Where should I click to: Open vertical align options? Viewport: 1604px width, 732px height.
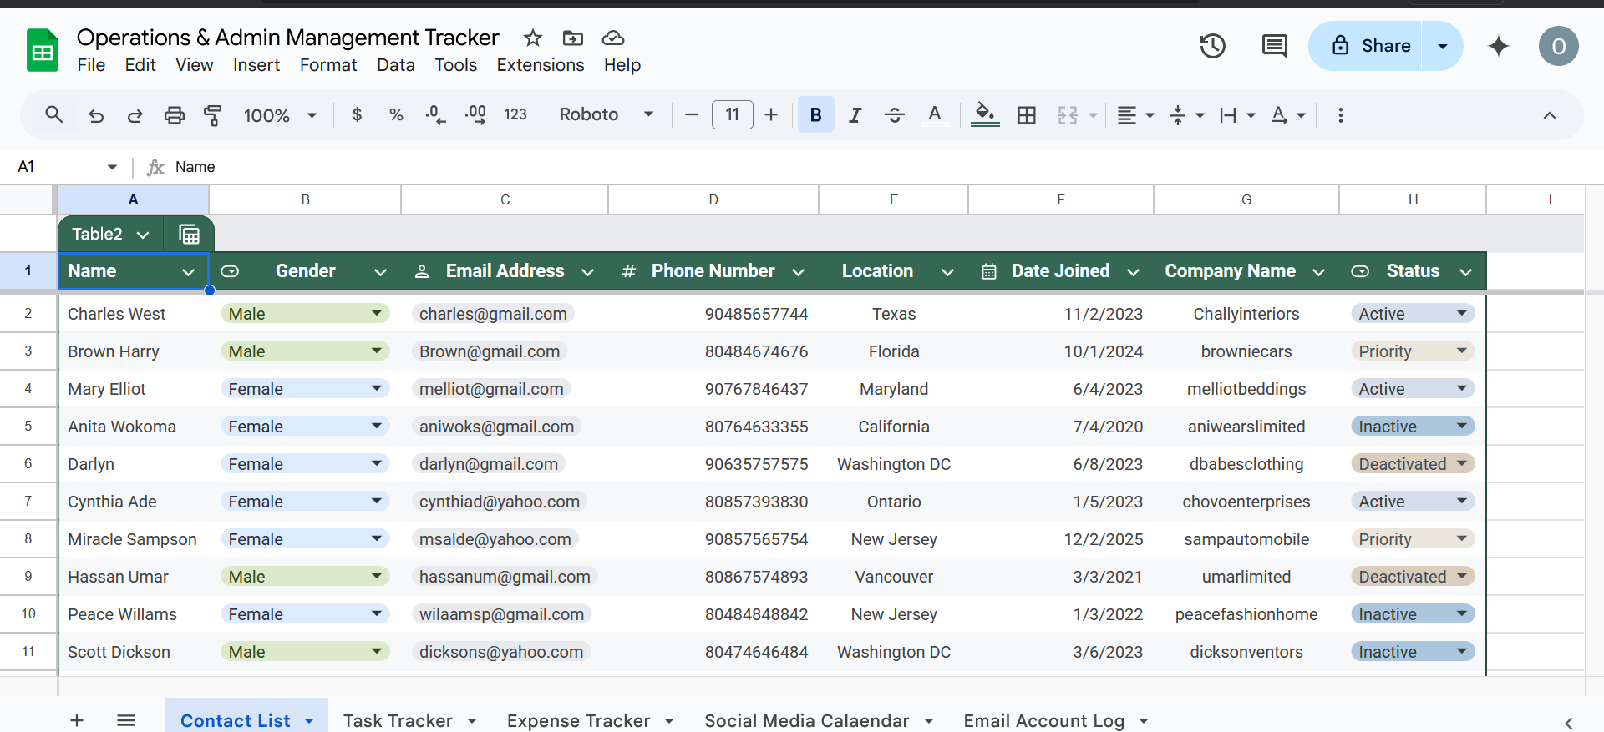pyautogui.click(x=1186, y=115)
